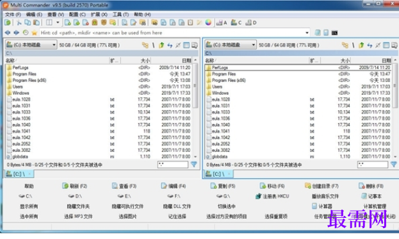Click 选择 MP3 文件 button
Screen dimensions: 399x239
[78, 217]
